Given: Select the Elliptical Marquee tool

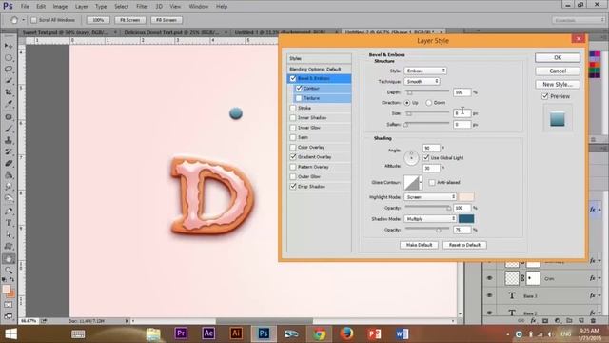Looking at the screenshot, I should pyautogui.click(x=9, y=57).
